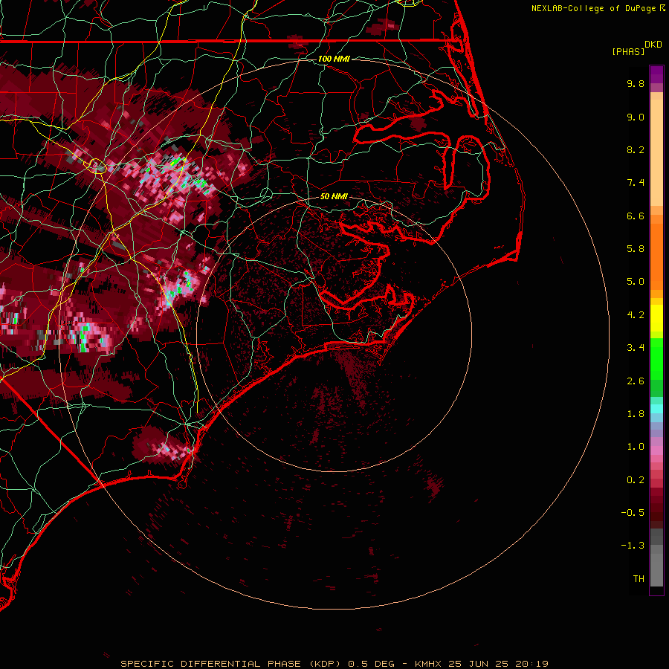This screenshot has height=669, width=669.
Task: Click the 9.0 color scale value
Action: tap(636, 117)
